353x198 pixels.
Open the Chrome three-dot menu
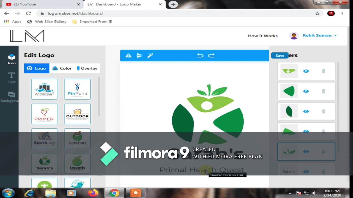click(342, 13)
